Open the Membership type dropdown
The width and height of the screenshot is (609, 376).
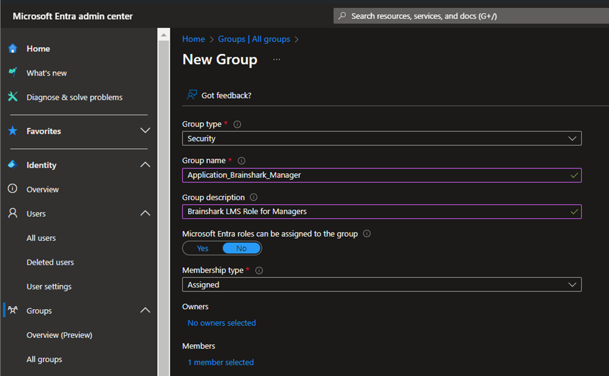381,285
